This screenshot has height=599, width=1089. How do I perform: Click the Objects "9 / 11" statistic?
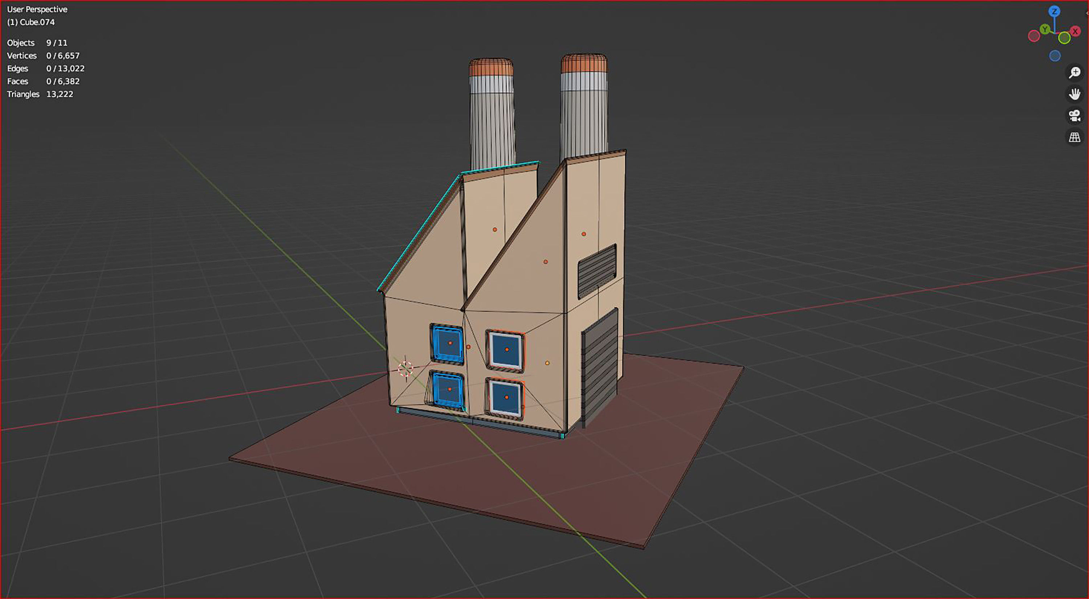(57, 43)
